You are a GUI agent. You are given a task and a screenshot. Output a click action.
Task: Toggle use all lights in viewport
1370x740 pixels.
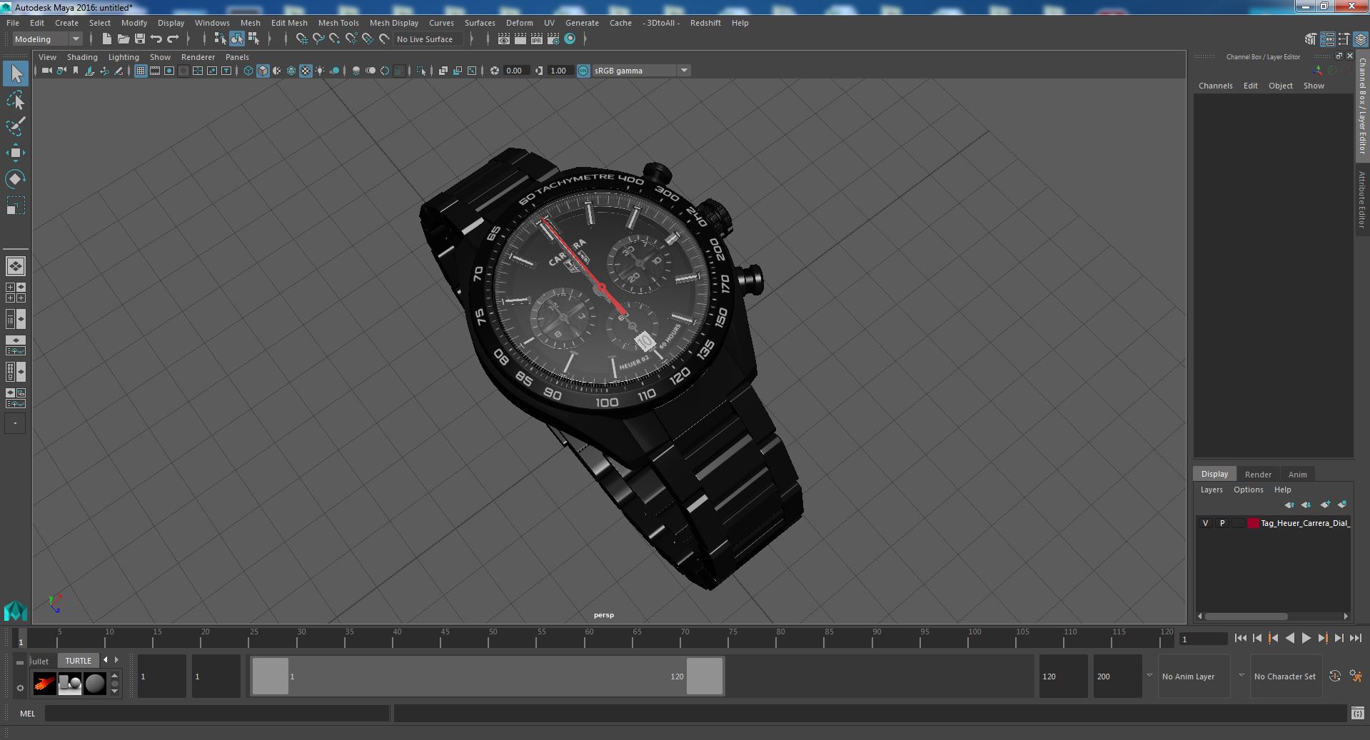[320, 71]
